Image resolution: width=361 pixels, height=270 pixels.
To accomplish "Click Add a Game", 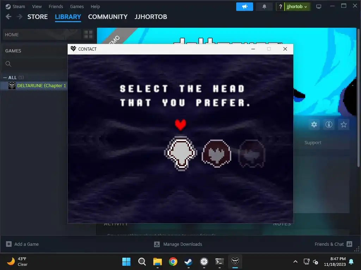I will [26, 244].
